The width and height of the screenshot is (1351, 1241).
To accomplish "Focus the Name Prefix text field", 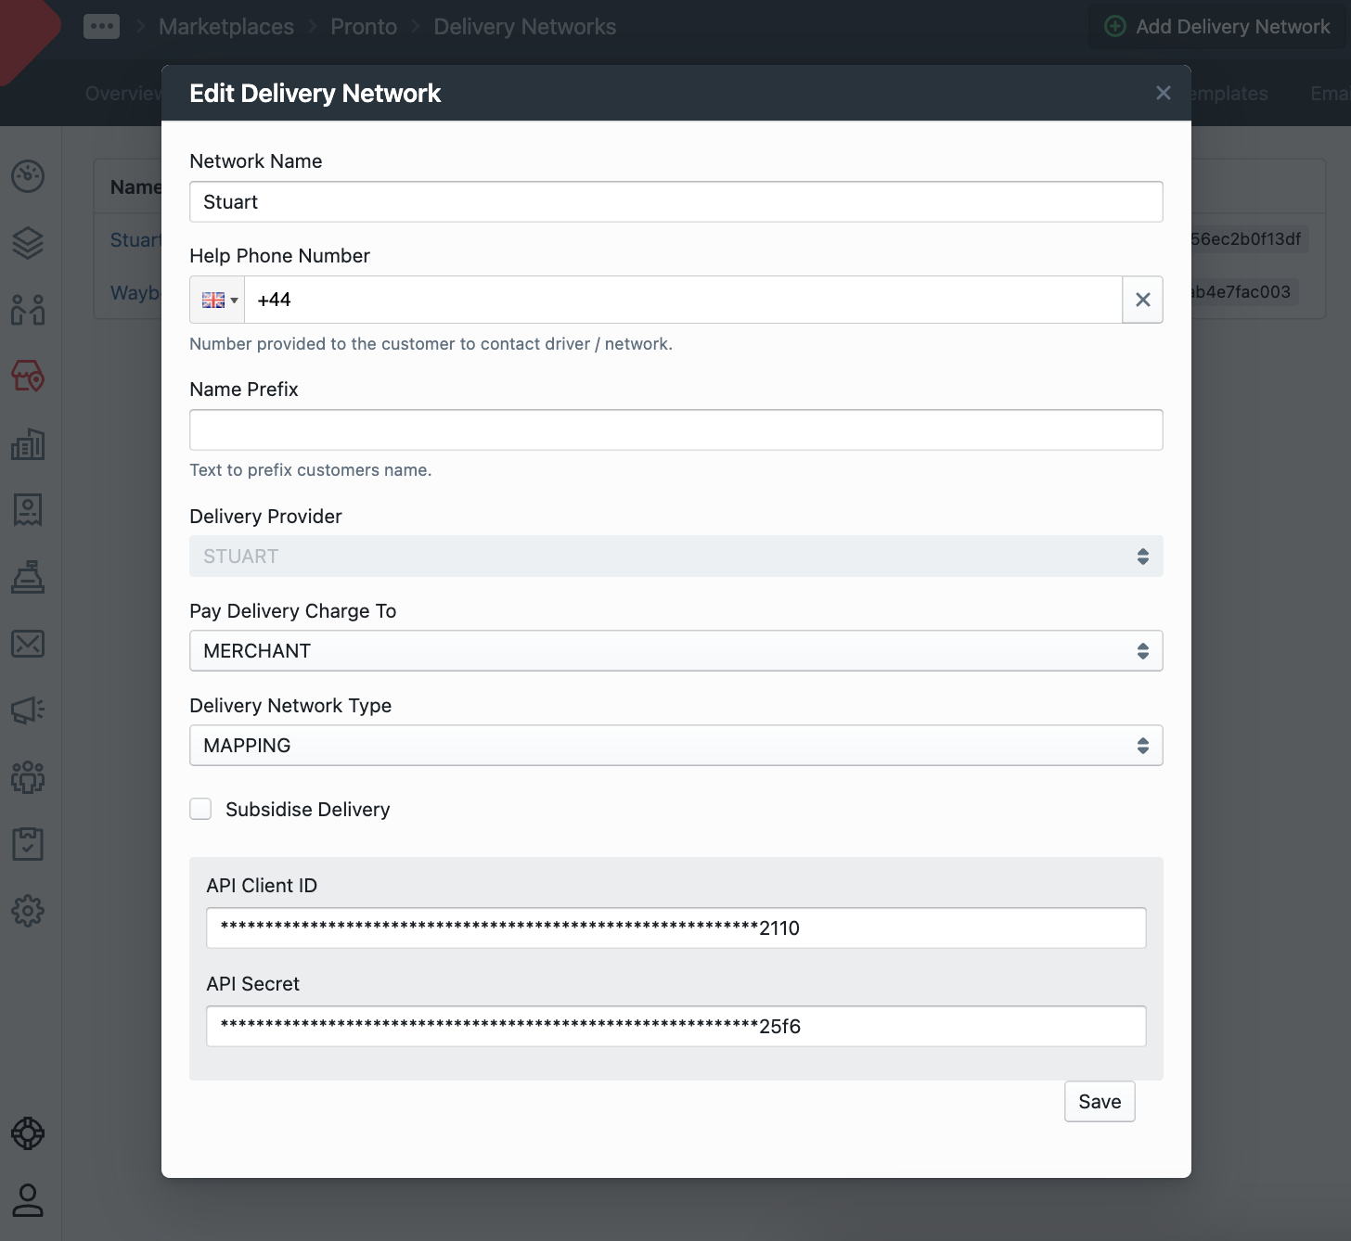I will (675, 430).
